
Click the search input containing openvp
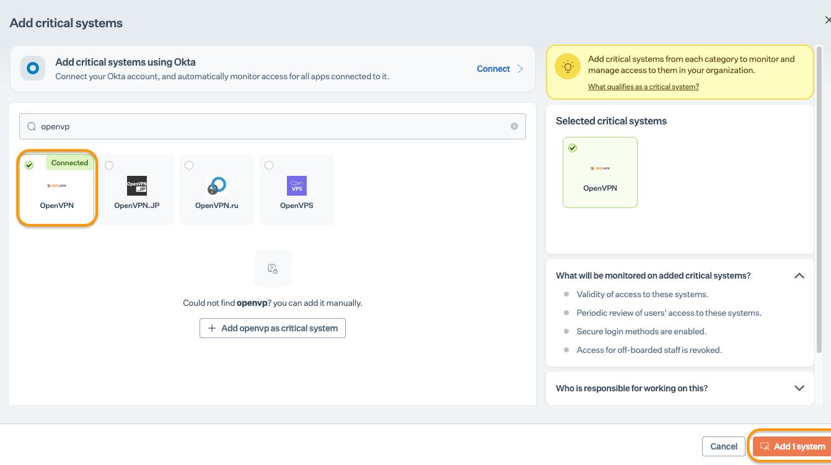pyautogui.click(x=273, y=126)
